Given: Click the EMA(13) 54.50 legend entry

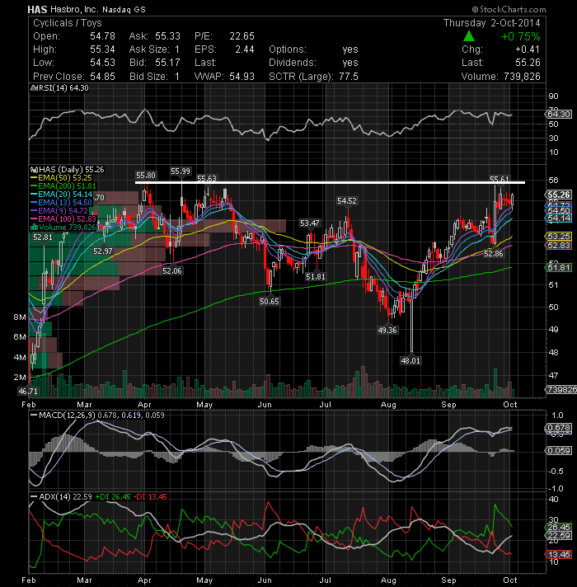Looking at the screenshot, I should tap(65, 203).
